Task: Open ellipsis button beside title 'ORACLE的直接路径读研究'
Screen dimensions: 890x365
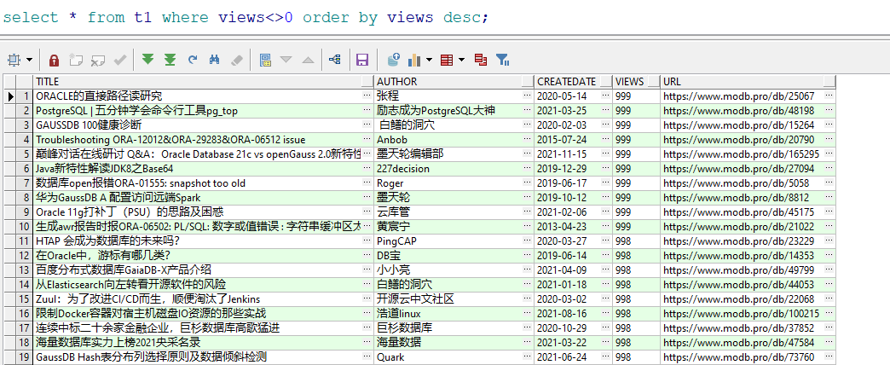Action: [368, 96]
